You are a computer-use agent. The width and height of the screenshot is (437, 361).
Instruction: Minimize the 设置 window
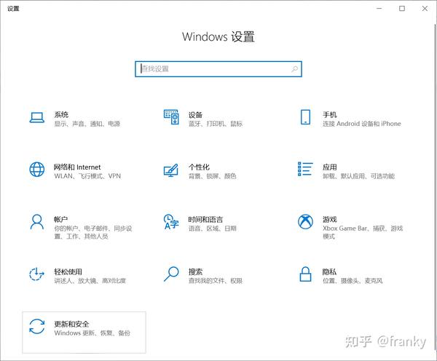point(379,8)
